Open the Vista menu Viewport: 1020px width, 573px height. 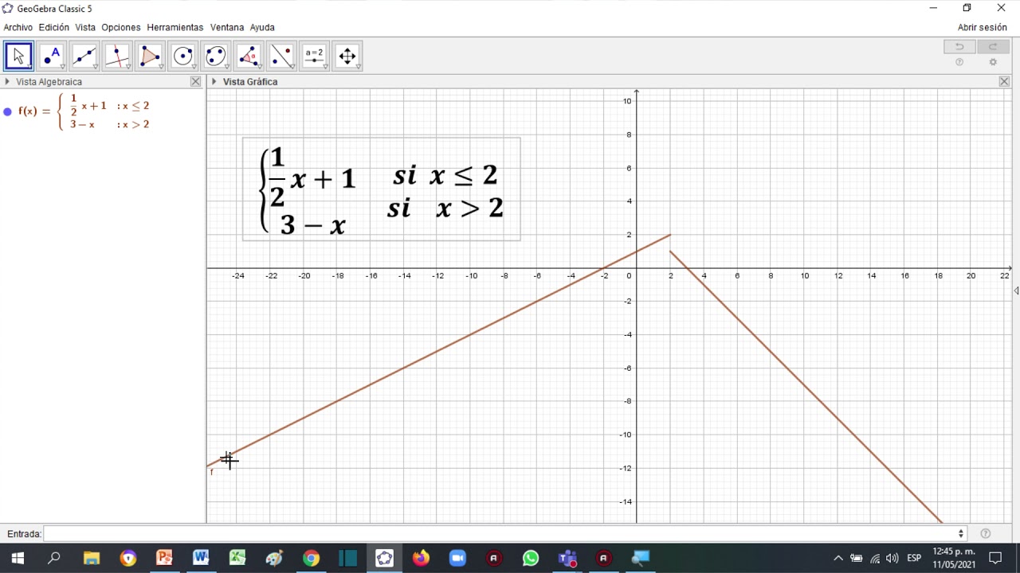point(85,27)
